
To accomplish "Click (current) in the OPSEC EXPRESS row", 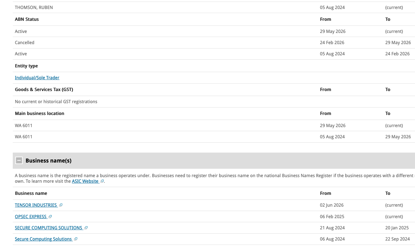I will click(x=394, y=217).
